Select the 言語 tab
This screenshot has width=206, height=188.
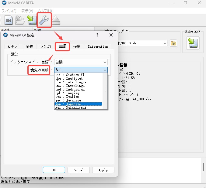pos(62,46)
